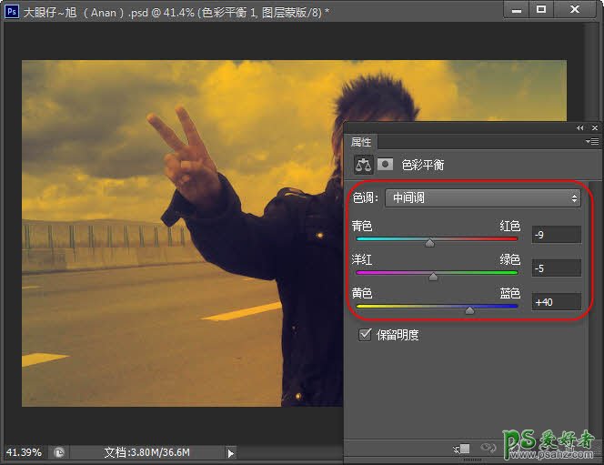Click the status bar export preview icon
This screenshot has height=465, width=604.
coord(58,452)
